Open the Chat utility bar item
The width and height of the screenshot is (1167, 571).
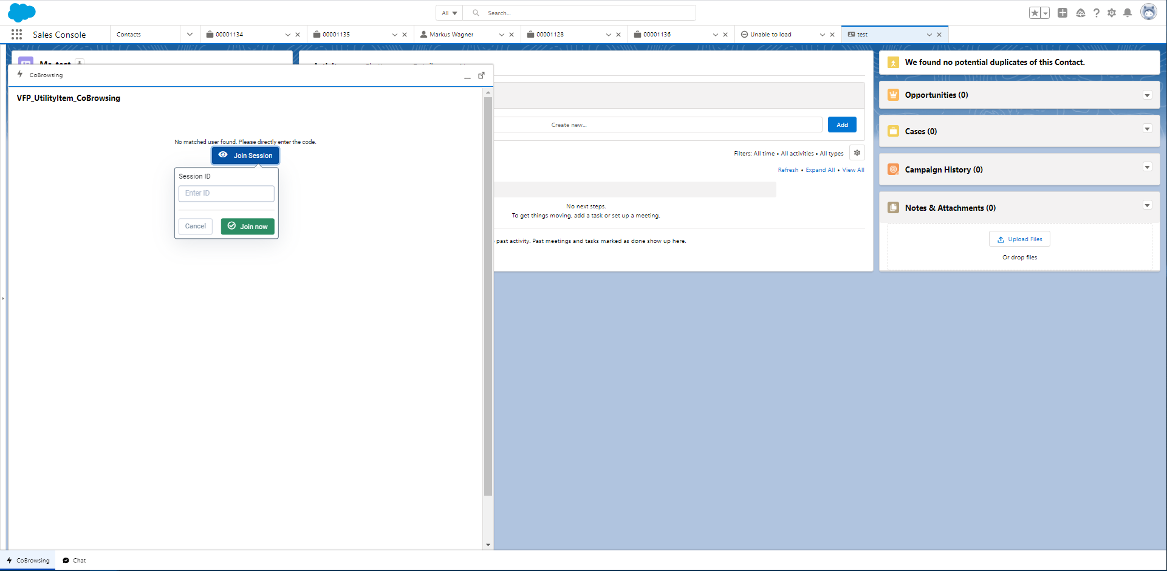click(74, 561)
